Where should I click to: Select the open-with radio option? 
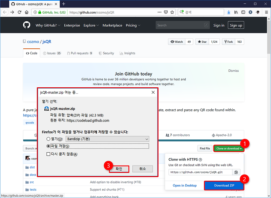[x=48, y=139]
